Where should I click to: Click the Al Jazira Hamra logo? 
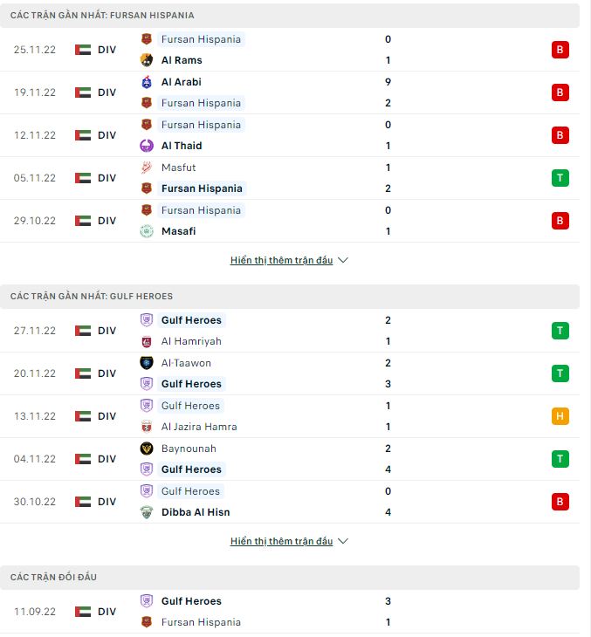(147, 427)
